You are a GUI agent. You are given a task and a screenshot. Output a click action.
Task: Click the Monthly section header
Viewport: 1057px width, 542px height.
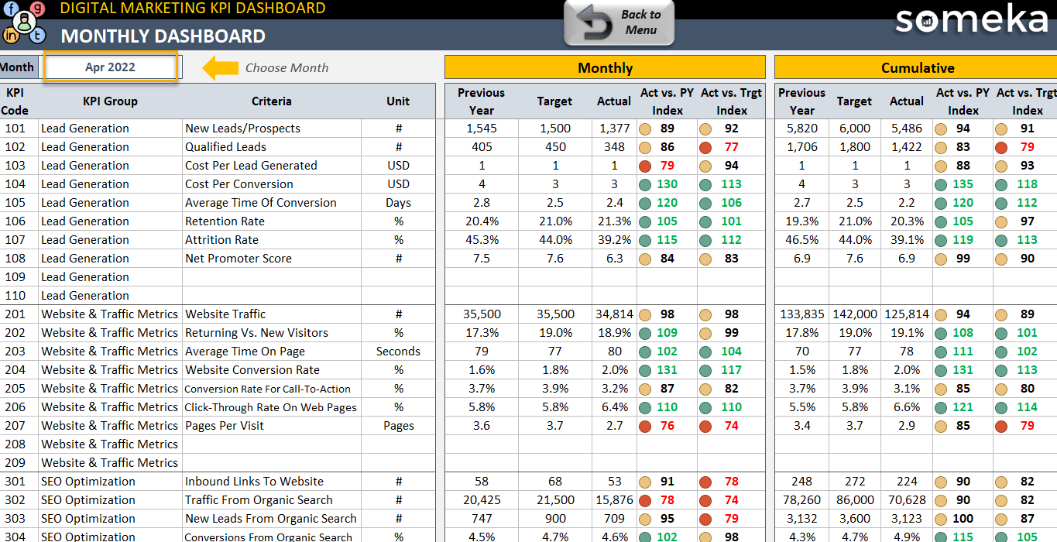point(605,67)
